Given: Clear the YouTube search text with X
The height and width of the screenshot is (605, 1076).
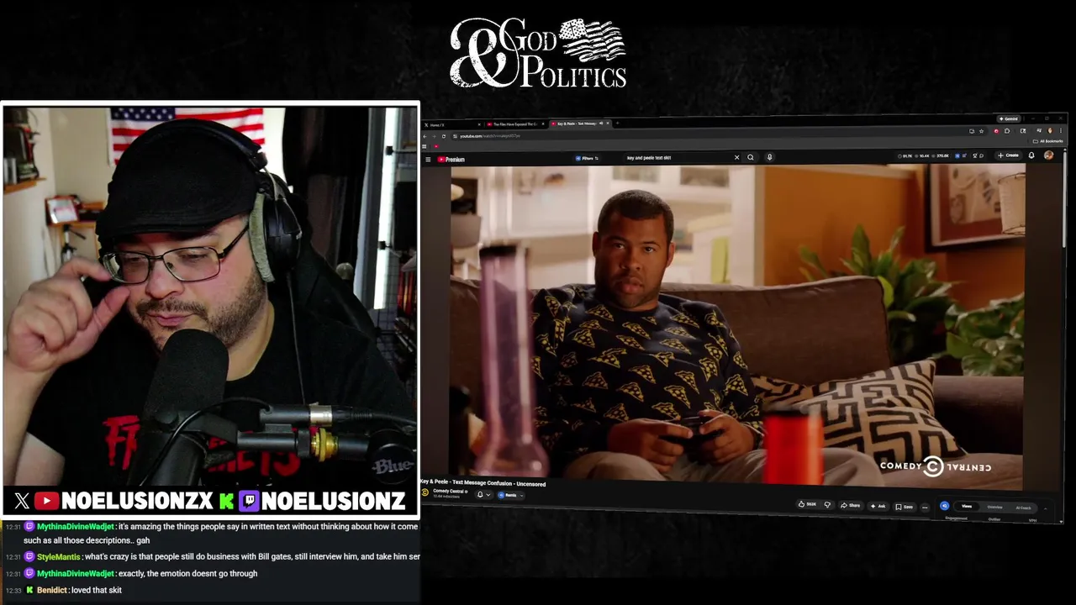Looking at the screenshot, I should (737, 157).
